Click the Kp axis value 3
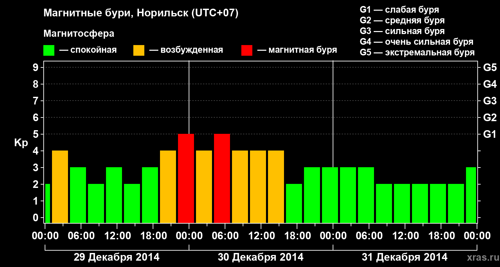This screenshot has height=267, width=500. (36, 168)
